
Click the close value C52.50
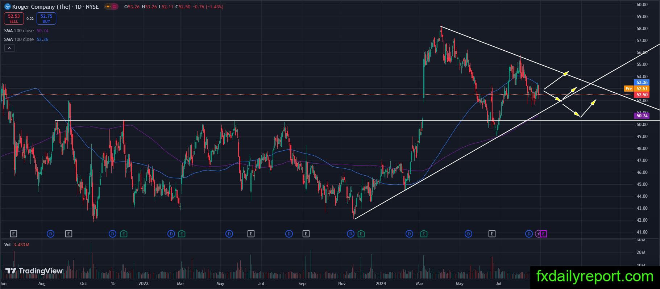[x=183, y=7]
